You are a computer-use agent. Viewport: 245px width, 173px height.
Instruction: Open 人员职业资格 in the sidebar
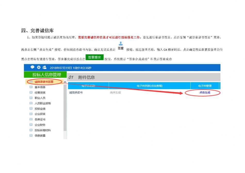pyautogui.click(x=43, y=103)
